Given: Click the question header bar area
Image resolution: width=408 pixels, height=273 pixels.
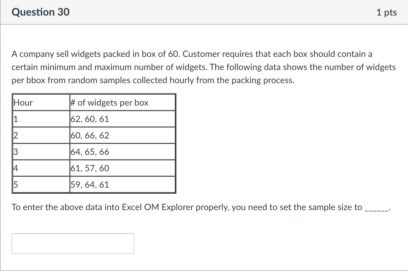Looking at the screenshot, I should tap(204, 12).
